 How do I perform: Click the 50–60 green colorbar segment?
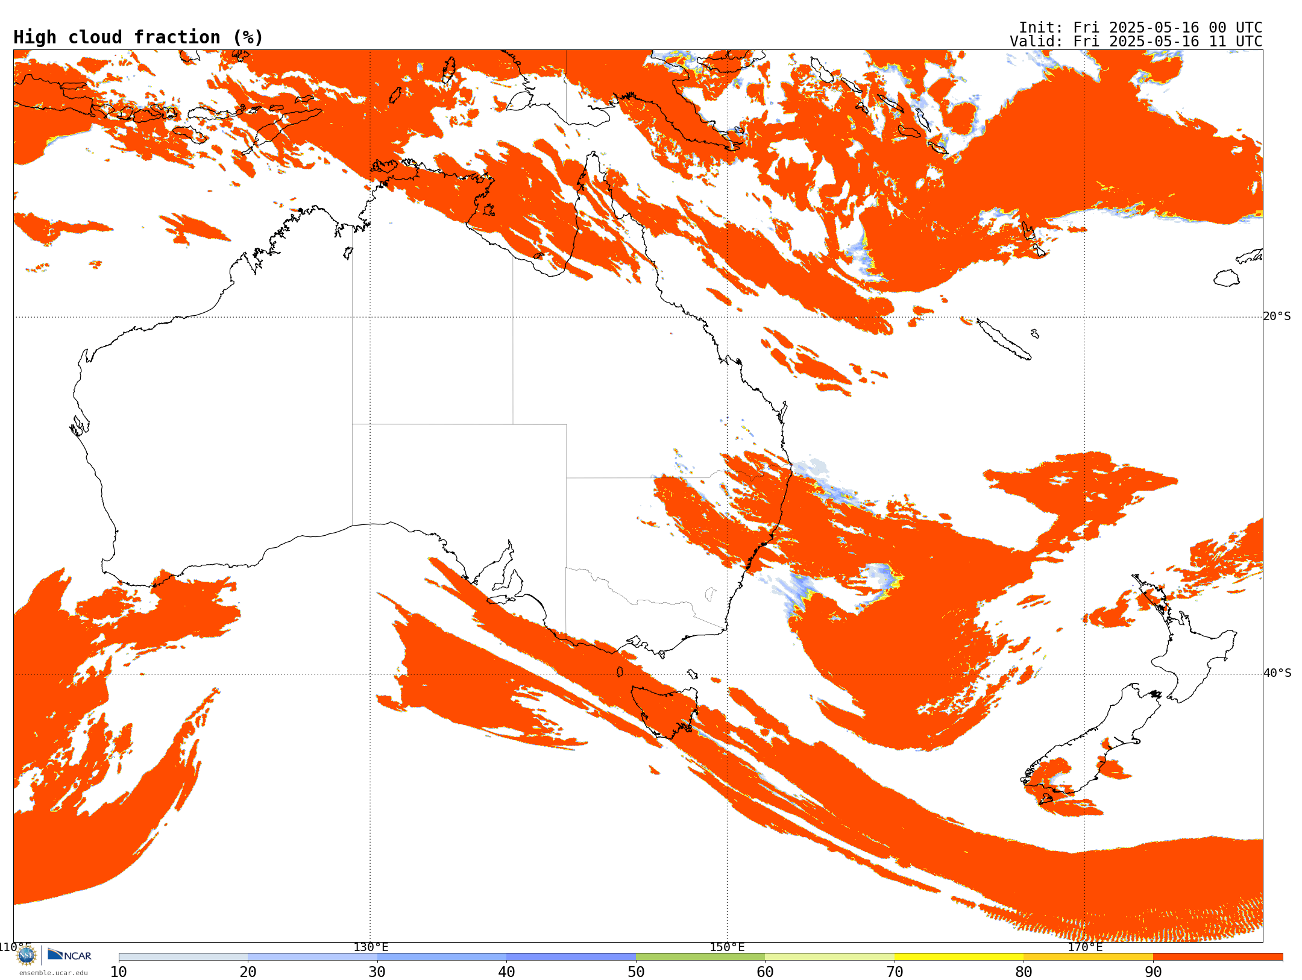pyautogui.click(x=700, y=957)
